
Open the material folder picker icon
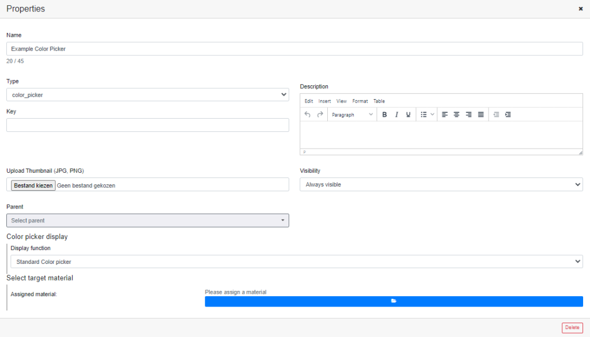coord(394,301)
